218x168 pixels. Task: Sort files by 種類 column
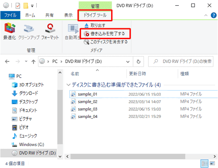point(184,74)
